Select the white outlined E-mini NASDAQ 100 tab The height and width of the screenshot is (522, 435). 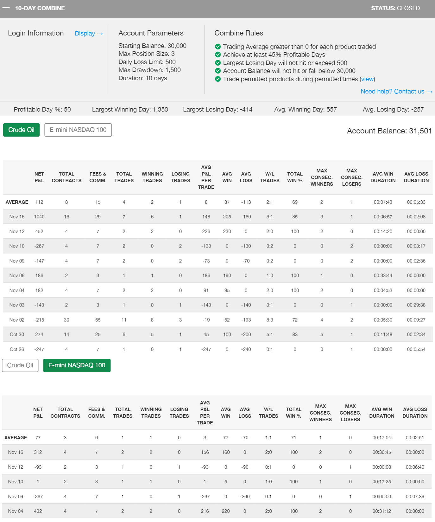tap(78, 130)
